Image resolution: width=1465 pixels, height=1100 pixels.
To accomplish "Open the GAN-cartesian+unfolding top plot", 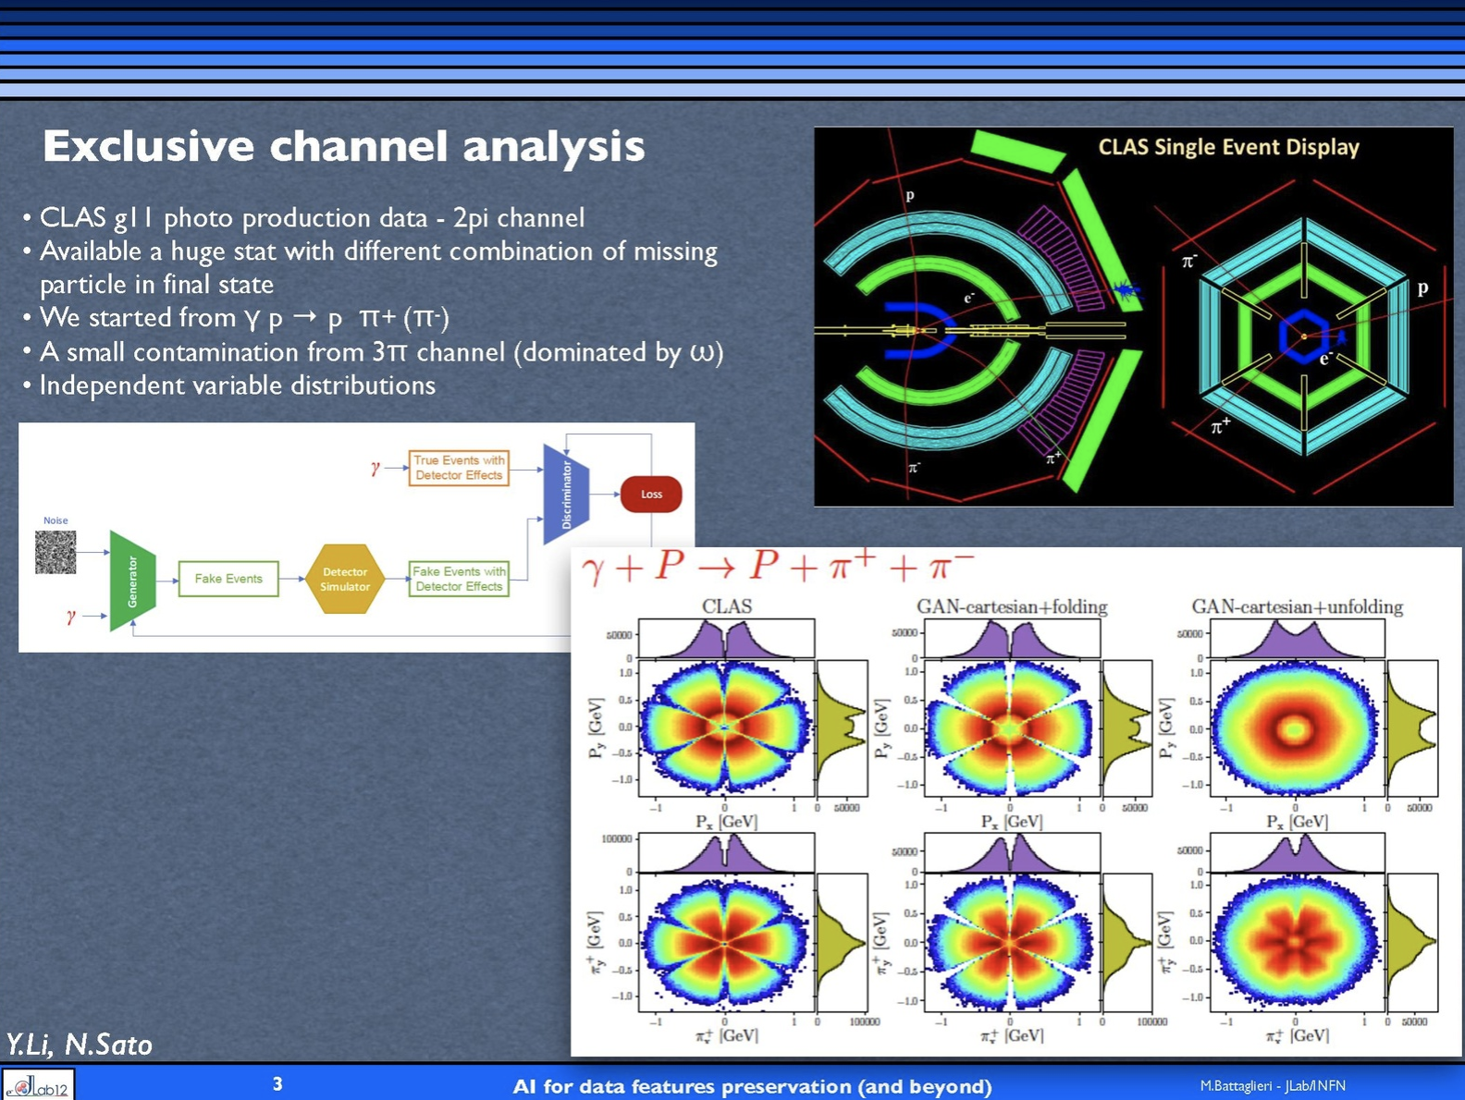I will point(1295,728).
